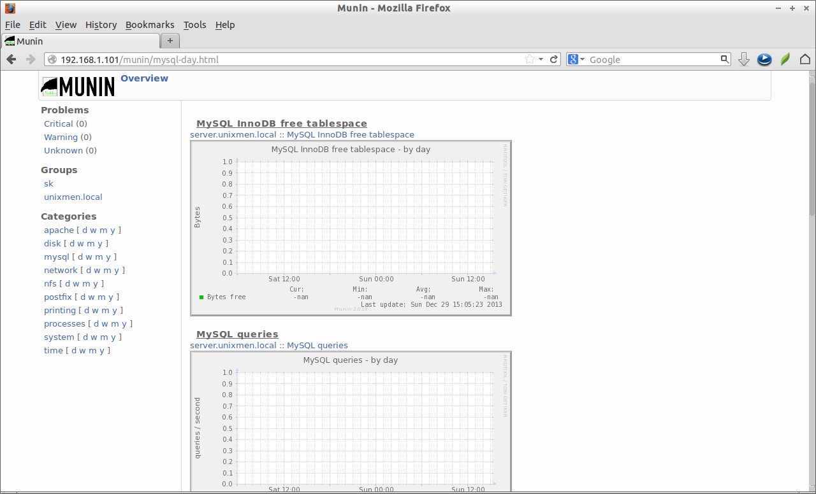The image size is (816, 494).
Task: Open the disk category link
Action: coord(52,243)
